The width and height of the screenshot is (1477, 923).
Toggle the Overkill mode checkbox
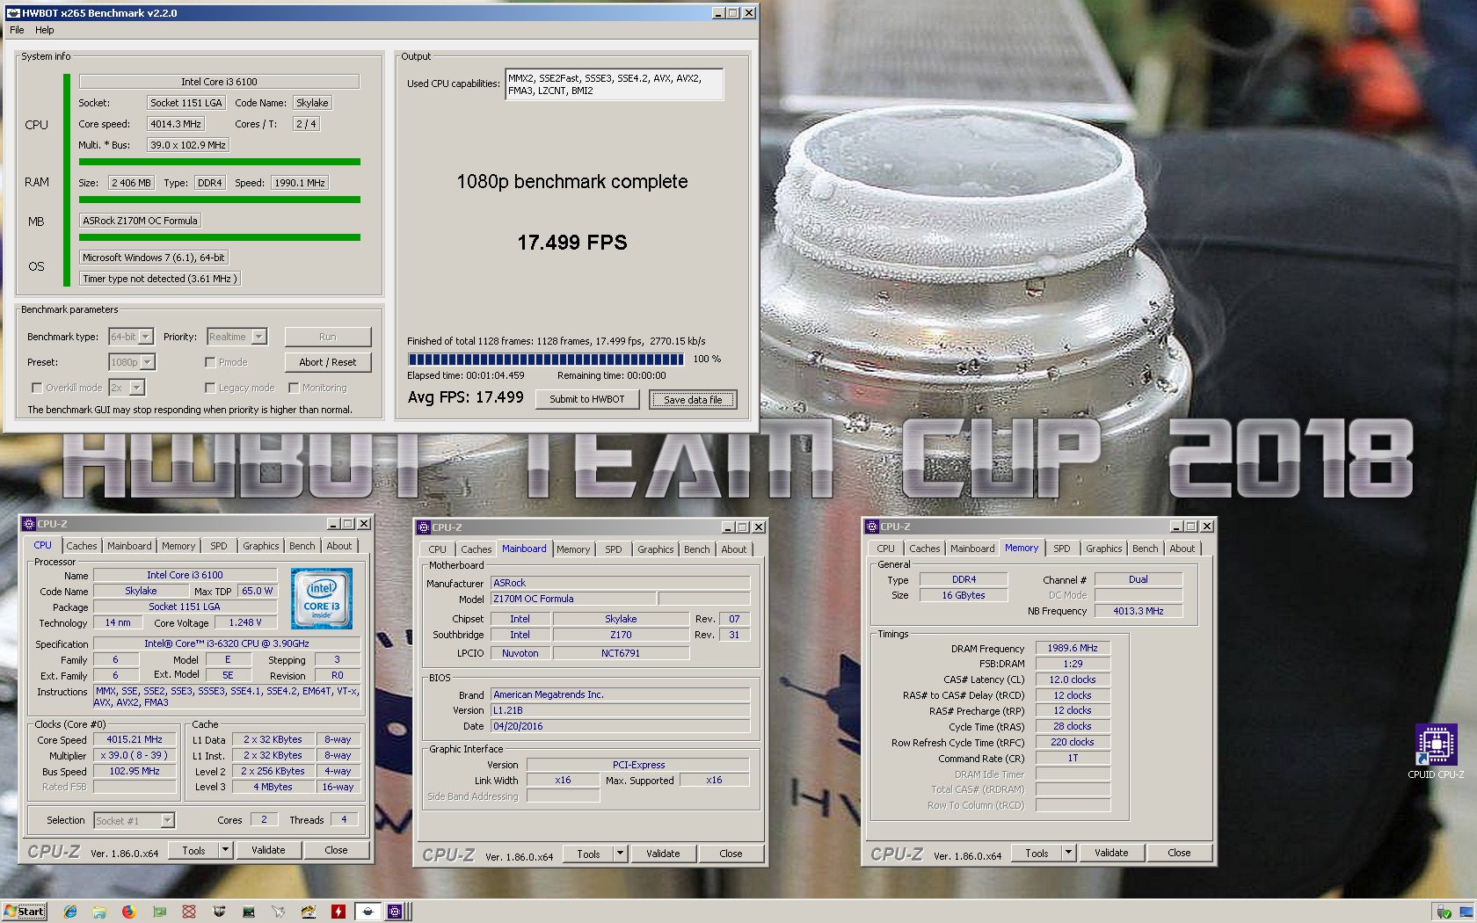(37, 388)
